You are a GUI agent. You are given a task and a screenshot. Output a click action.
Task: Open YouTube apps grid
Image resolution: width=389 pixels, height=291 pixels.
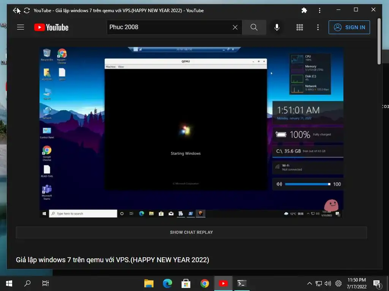pyautogui.click(x=300, y=27)
